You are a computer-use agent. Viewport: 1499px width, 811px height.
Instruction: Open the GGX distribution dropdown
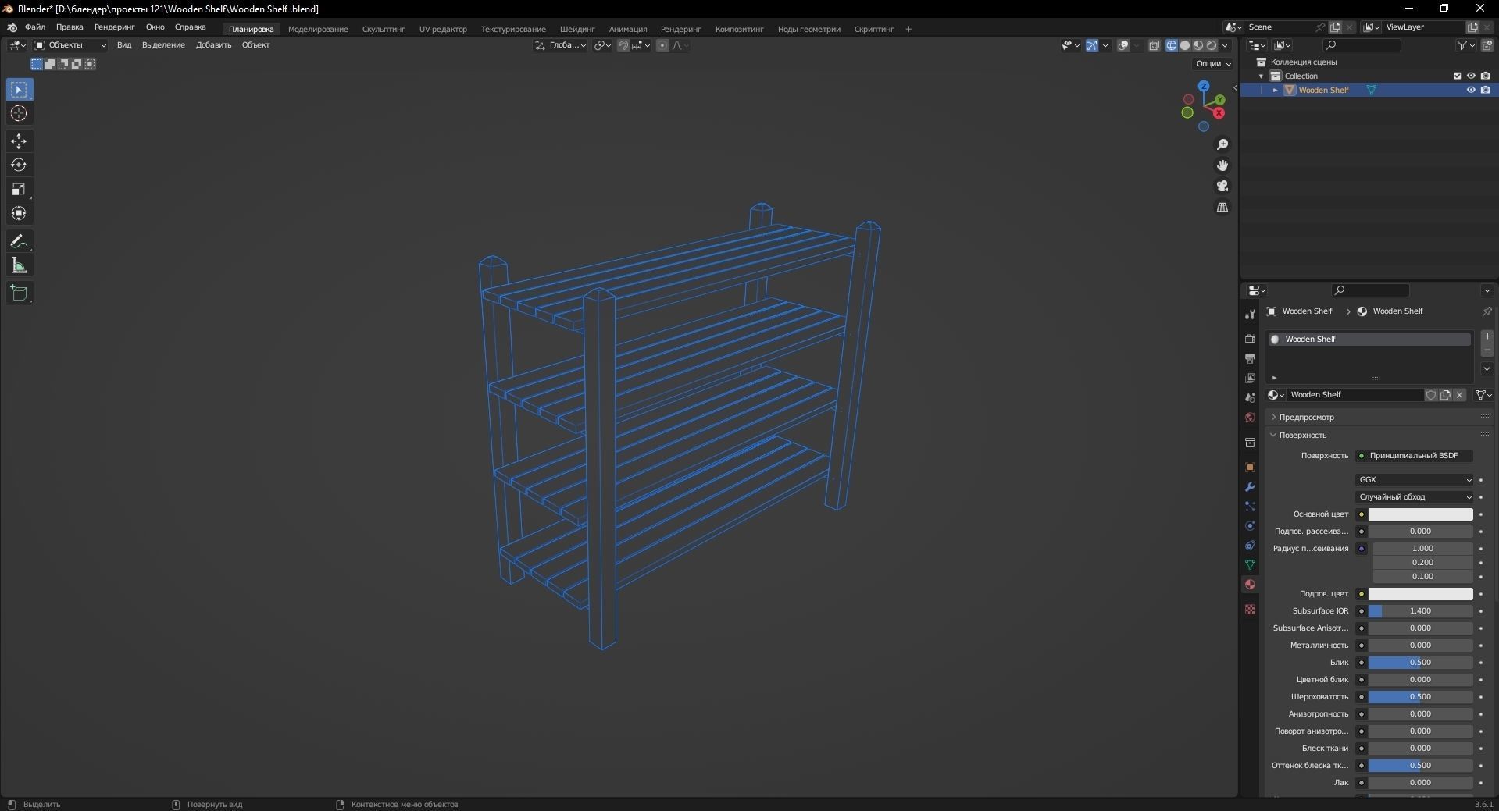1415,480
